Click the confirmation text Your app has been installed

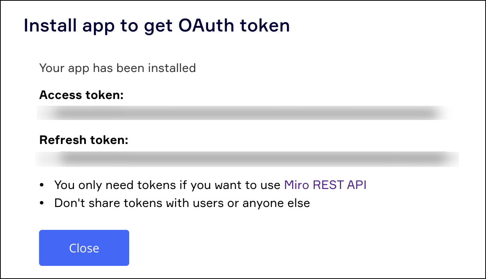pyautogui.click(x=118, y=68)
